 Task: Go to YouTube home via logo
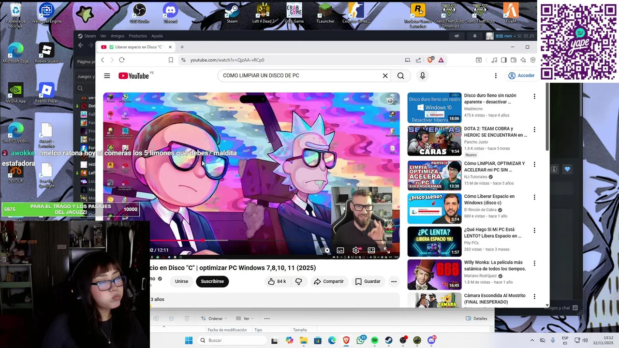click(133, 76)
